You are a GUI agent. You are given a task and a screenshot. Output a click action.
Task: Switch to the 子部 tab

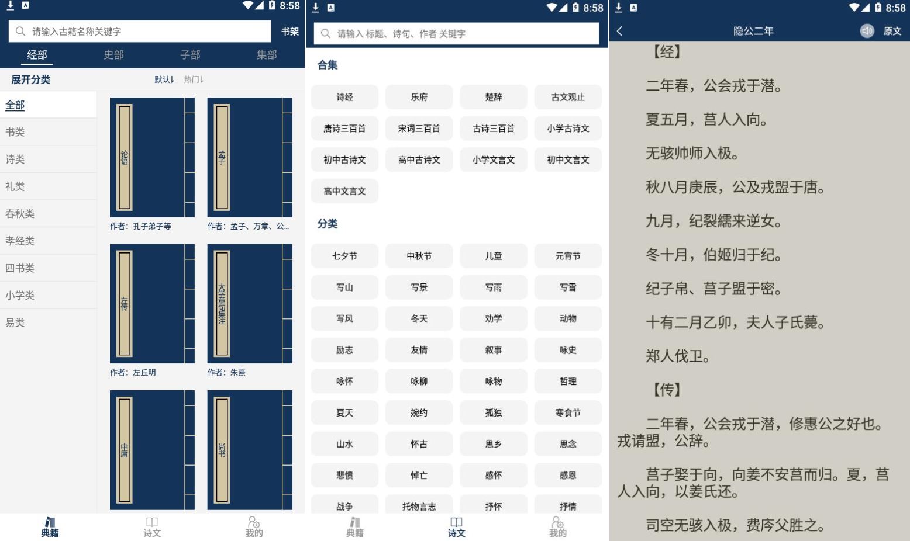click(x=190, y=55)
